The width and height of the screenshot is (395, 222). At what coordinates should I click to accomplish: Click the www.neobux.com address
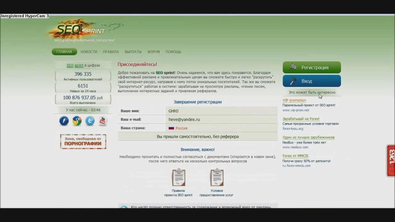(x=295, y=147)
